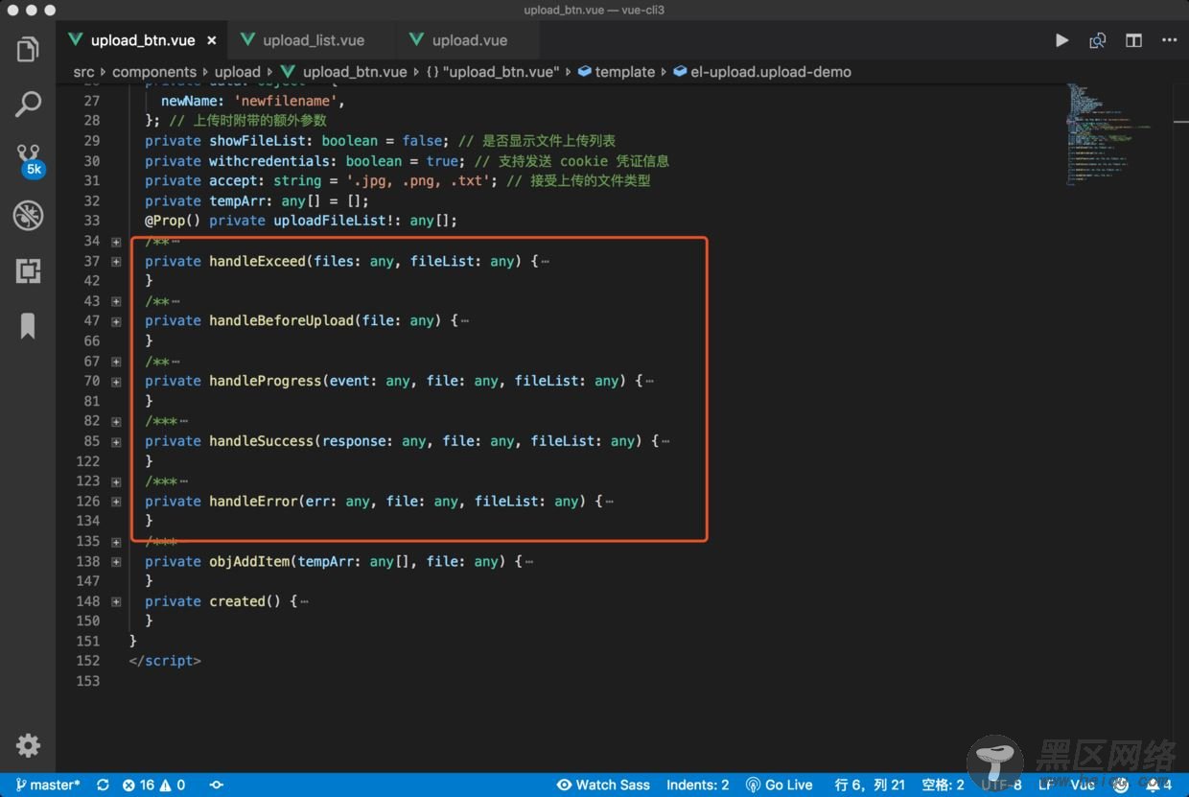Click the showFileList property name on line 29
Image resolution: width=1189 pixels, height=797 pixels.
pos(257,140)
